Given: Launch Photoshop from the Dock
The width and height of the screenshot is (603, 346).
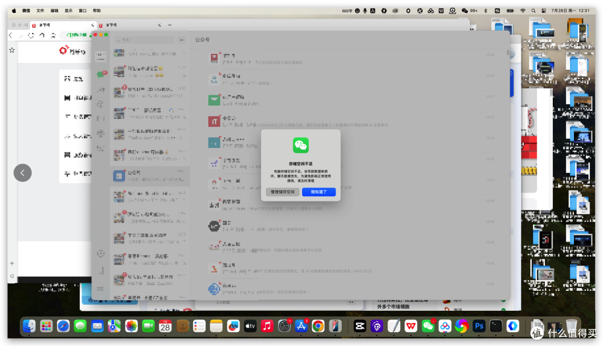Looking at the screenshot, I should point(479,326).
